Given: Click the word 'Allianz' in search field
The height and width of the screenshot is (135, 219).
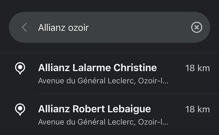Looking at the screenshot, I should [51, 28].
